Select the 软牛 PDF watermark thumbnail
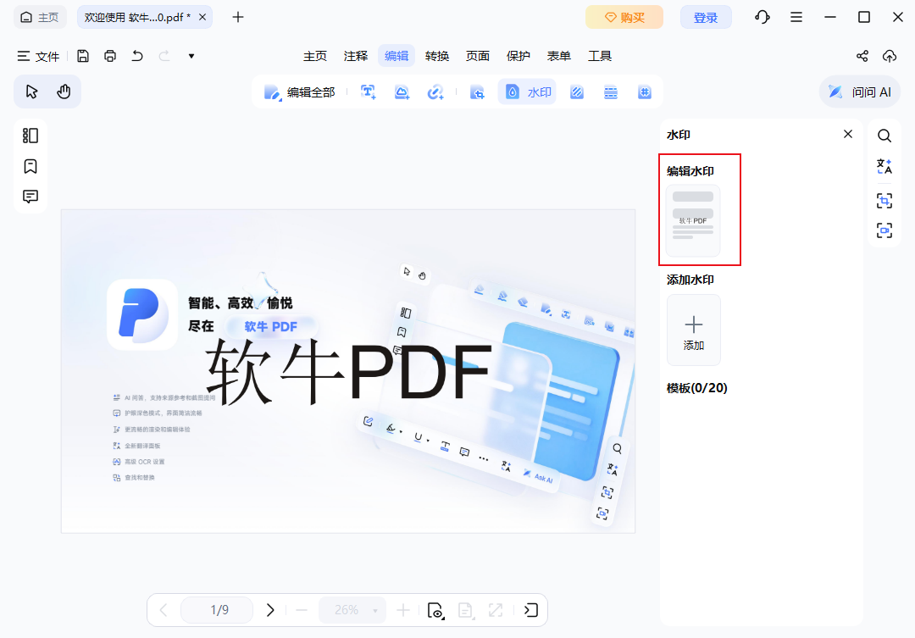 click(693, 220)
